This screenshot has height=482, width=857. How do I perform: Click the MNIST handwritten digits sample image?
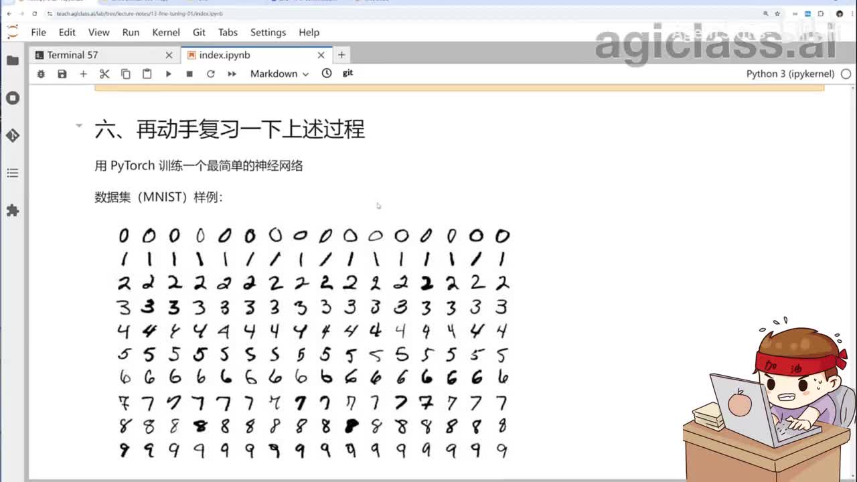313,342
